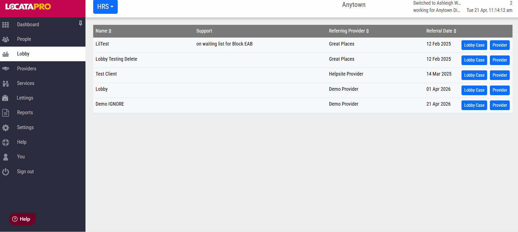This screenshot has width=518, height=232.
Task: Toggle the sidebar pin icon
Action: tap(80, 23)
